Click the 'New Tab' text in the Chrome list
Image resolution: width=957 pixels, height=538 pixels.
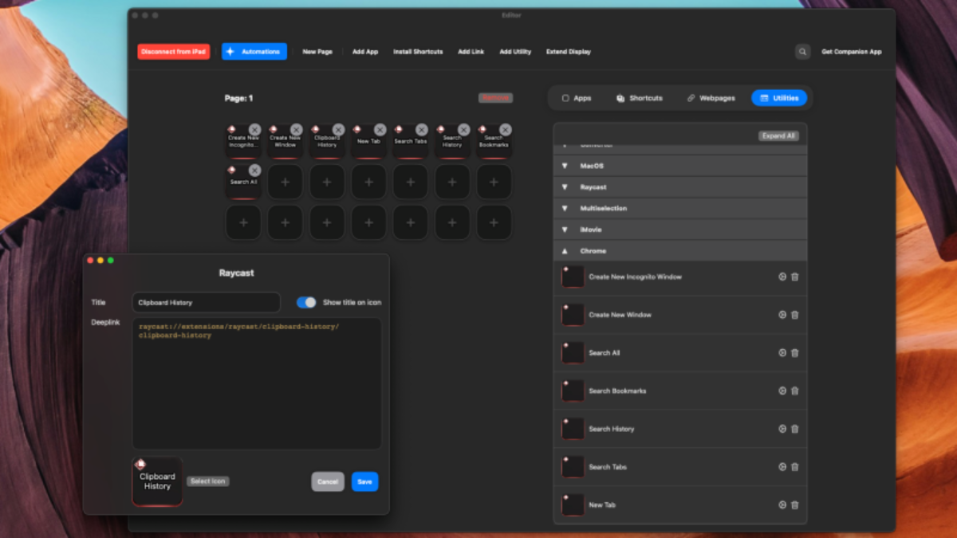coord(602,505)
